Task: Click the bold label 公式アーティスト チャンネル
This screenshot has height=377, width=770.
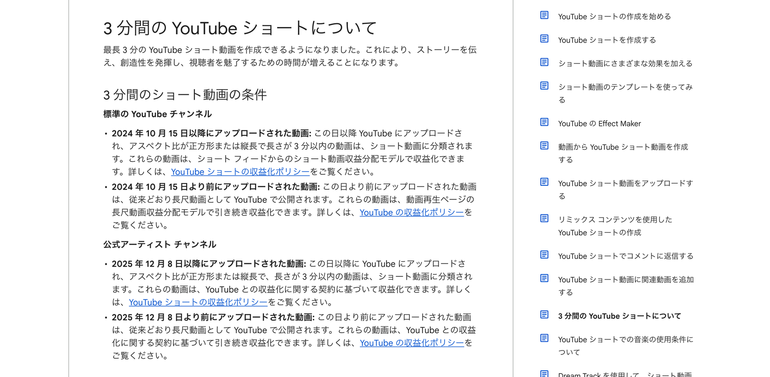Action: click(x=159, y=245)
